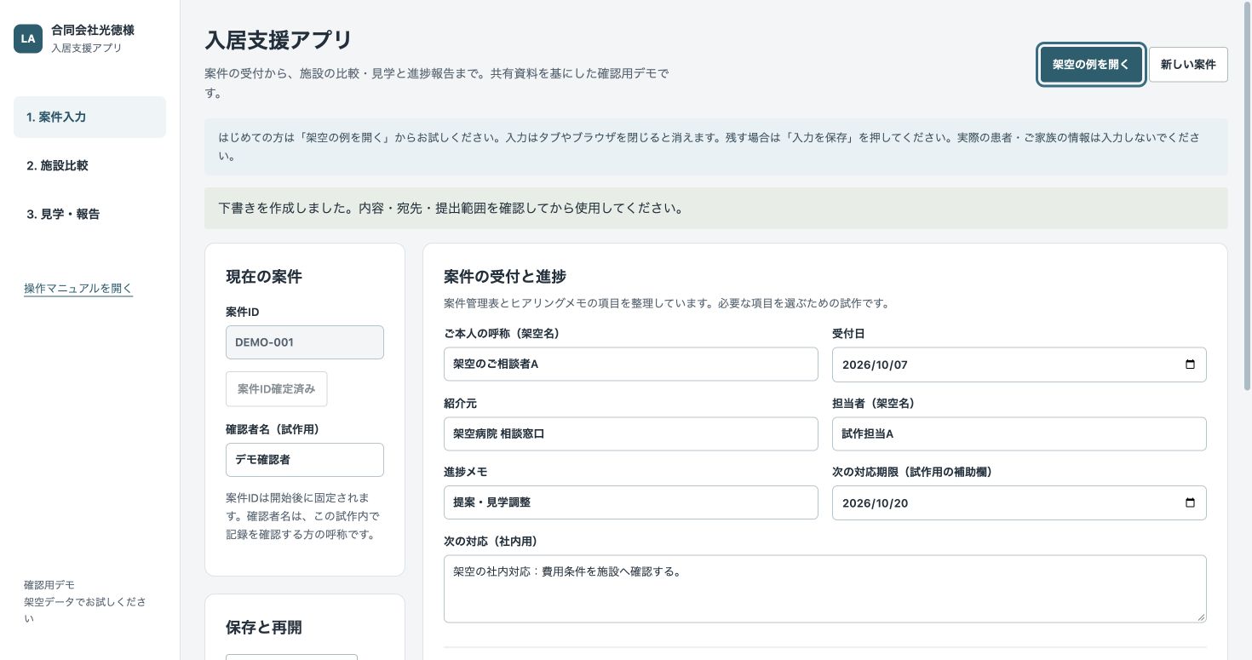The image size is (1252, 660).
Task: Edit the 進捗メモ field
Action: point(630,502)
